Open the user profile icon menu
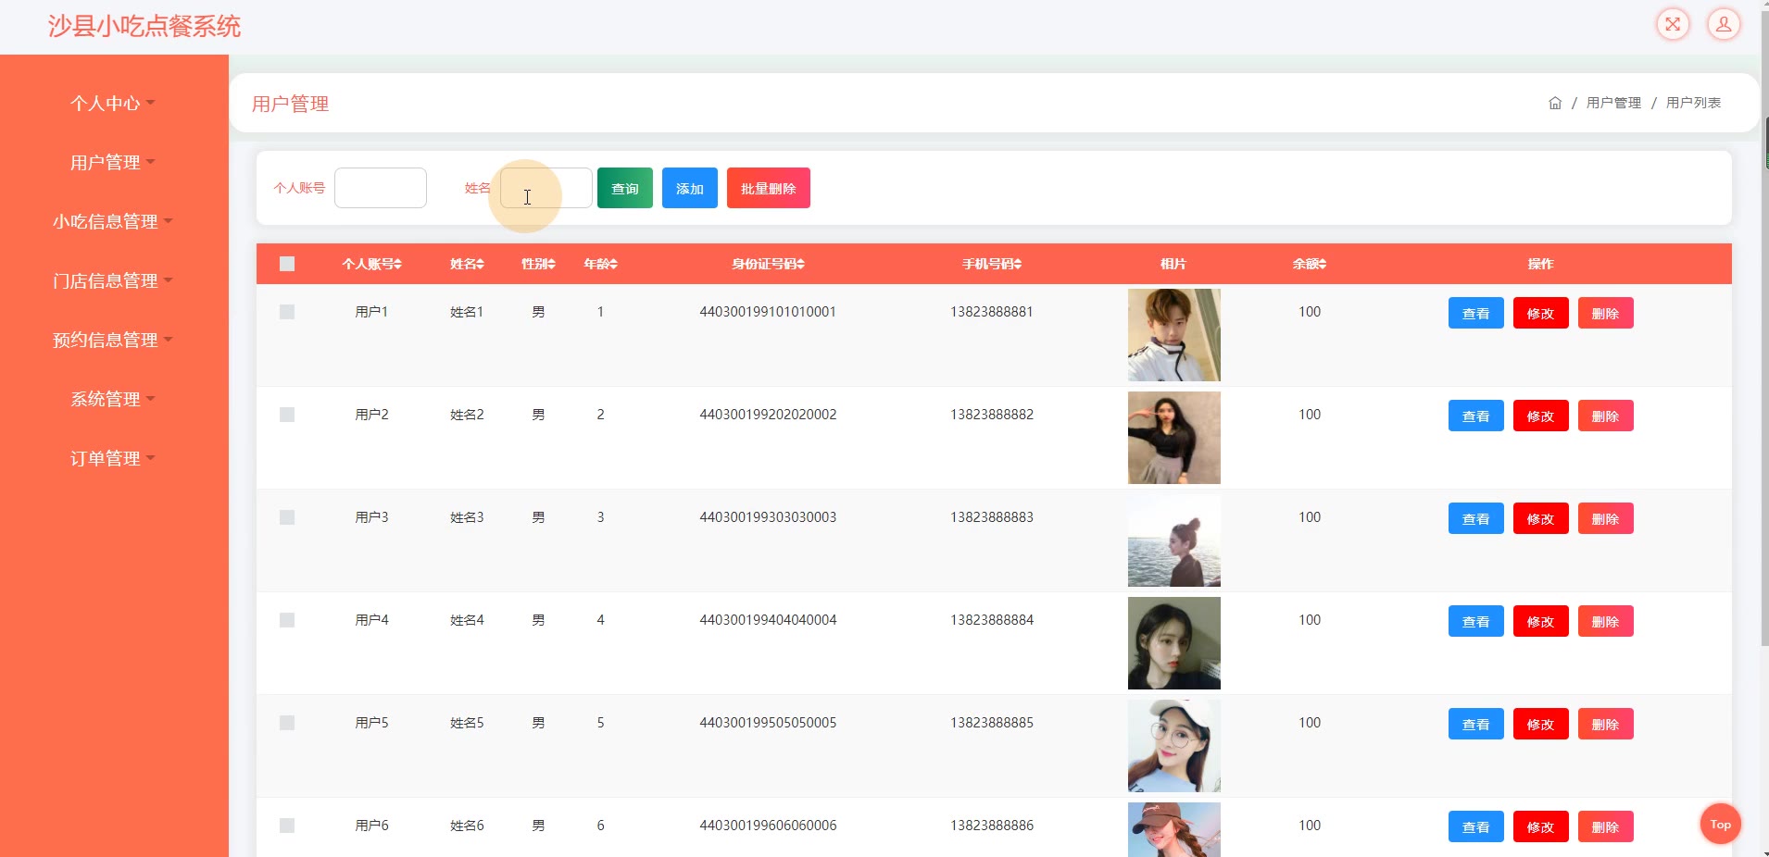The width and height of the screenshot is (1769, 857). [x=1723, y=25]
